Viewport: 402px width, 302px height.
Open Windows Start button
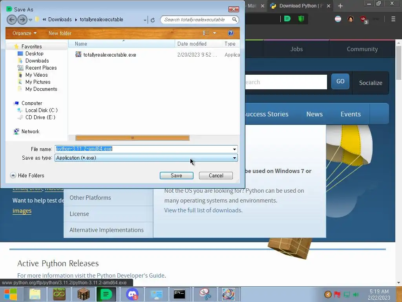[11, 294]
